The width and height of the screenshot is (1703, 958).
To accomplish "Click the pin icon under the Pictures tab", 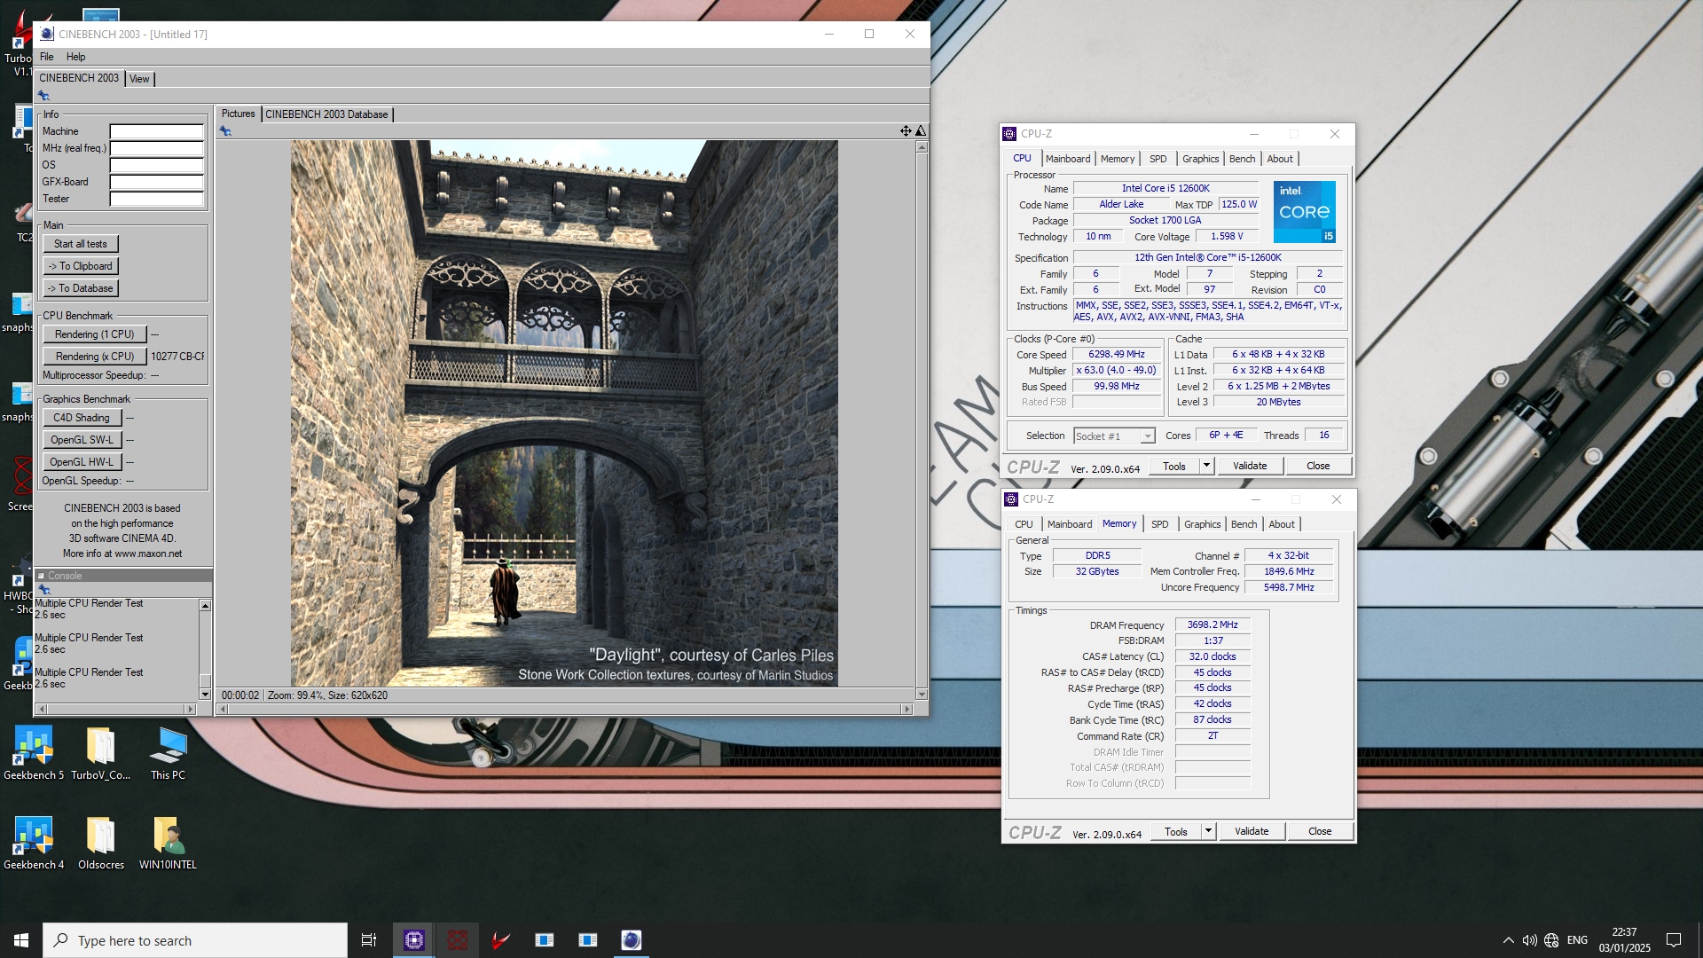I will click(226, 131).
